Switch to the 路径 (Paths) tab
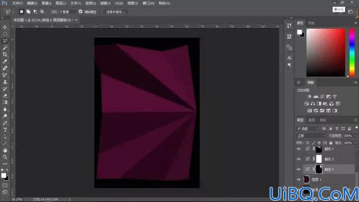Image resolution: width=359 pixels, height=202 pixels. coord(323,120)
